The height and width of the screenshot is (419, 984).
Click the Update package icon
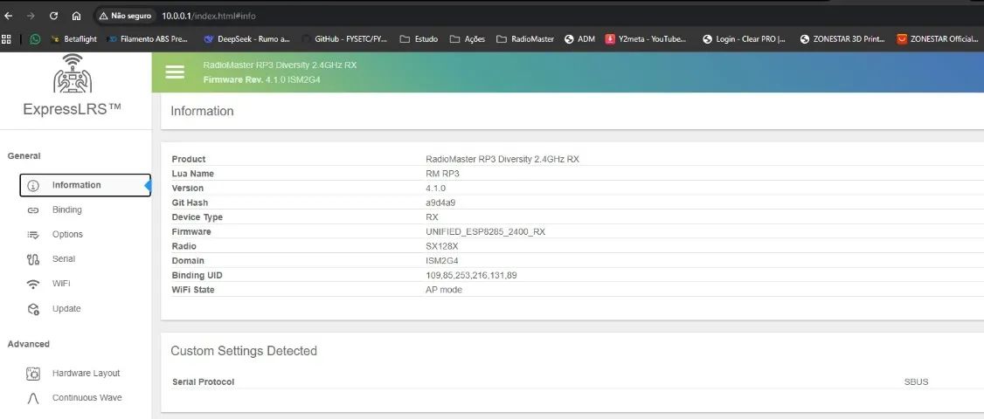(x=33, y=309)
